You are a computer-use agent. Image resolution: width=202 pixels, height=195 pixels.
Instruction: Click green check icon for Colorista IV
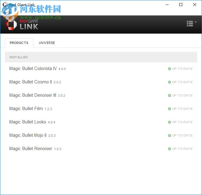[170, 69]
